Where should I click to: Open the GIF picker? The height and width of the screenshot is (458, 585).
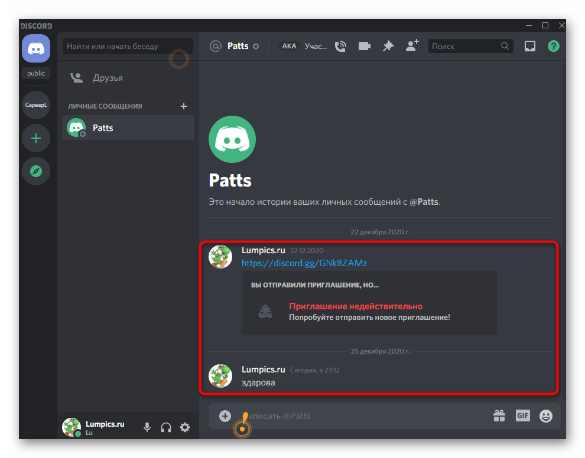pos(522,416)
